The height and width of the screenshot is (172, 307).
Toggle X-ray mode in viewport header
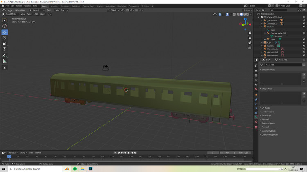[235, 14]
